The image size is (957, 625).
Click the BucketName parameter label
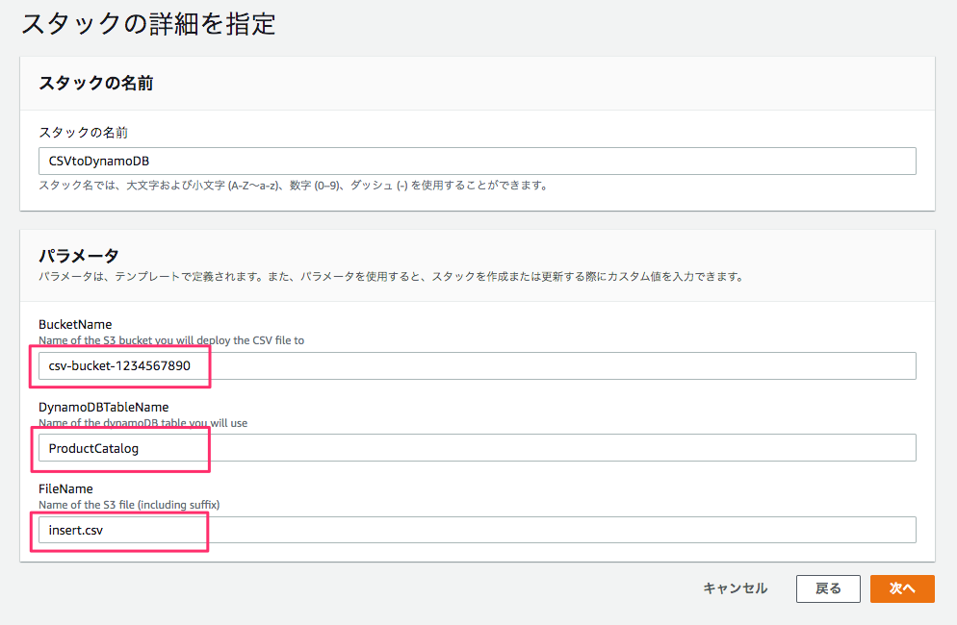coord(71,325)
